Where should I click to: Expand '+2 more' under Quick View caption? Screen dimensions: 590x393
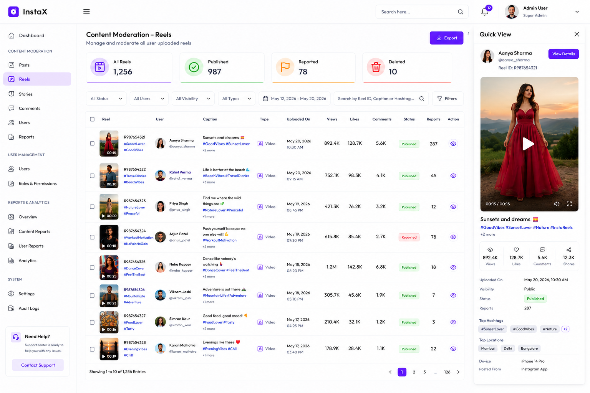tap(488, 234)
